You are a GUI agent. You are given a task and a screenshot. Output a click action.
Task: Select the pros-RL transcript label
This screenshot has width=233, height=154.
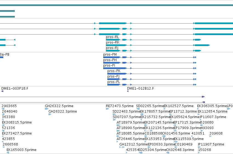click(112, 37)
